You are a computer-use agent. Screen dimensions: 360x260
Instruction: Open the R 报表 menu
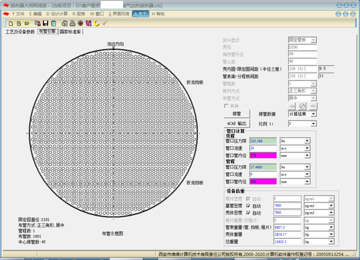point(79,14)
